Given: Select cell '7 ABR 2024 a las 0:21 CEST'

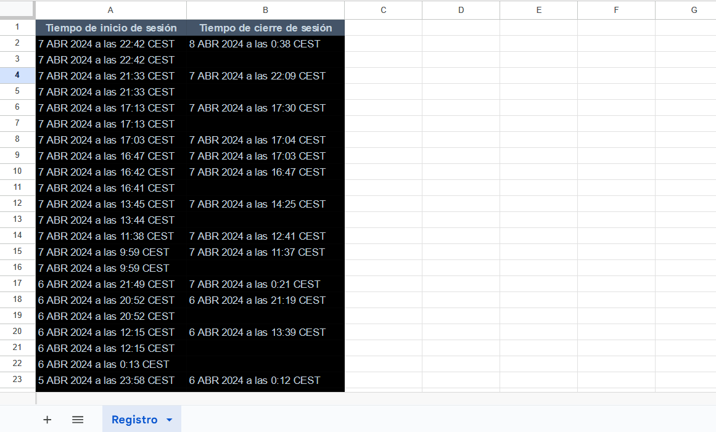Looking at the screenshot, I should pos(265,284).
